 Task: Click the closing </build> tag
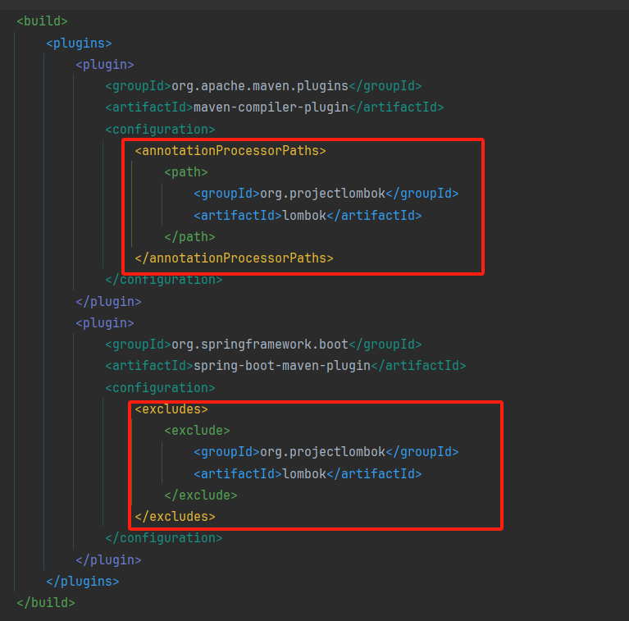pyautogui.click(x=46, y=603)
